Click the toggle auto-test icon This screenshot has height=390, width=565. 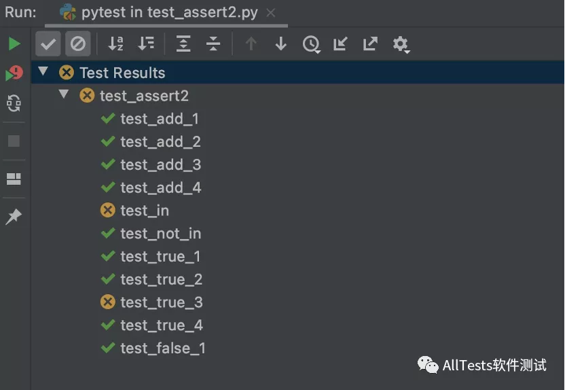14,103
